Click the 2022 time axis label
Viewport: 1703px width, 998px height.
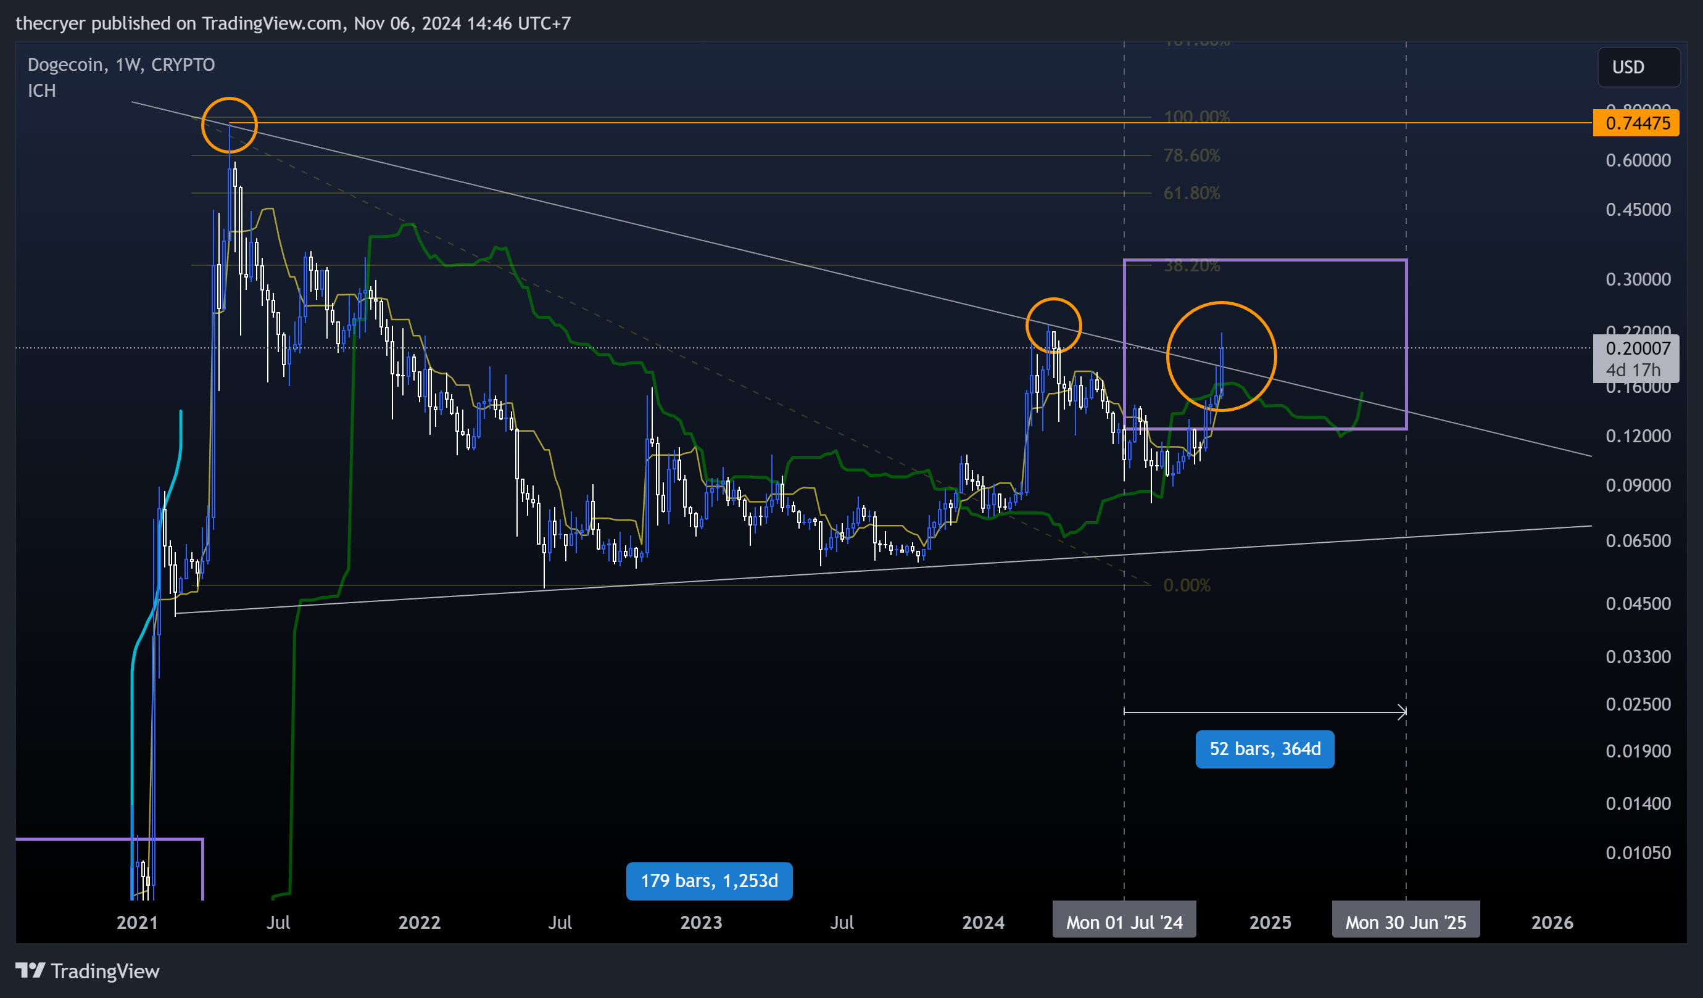(419, 922)
